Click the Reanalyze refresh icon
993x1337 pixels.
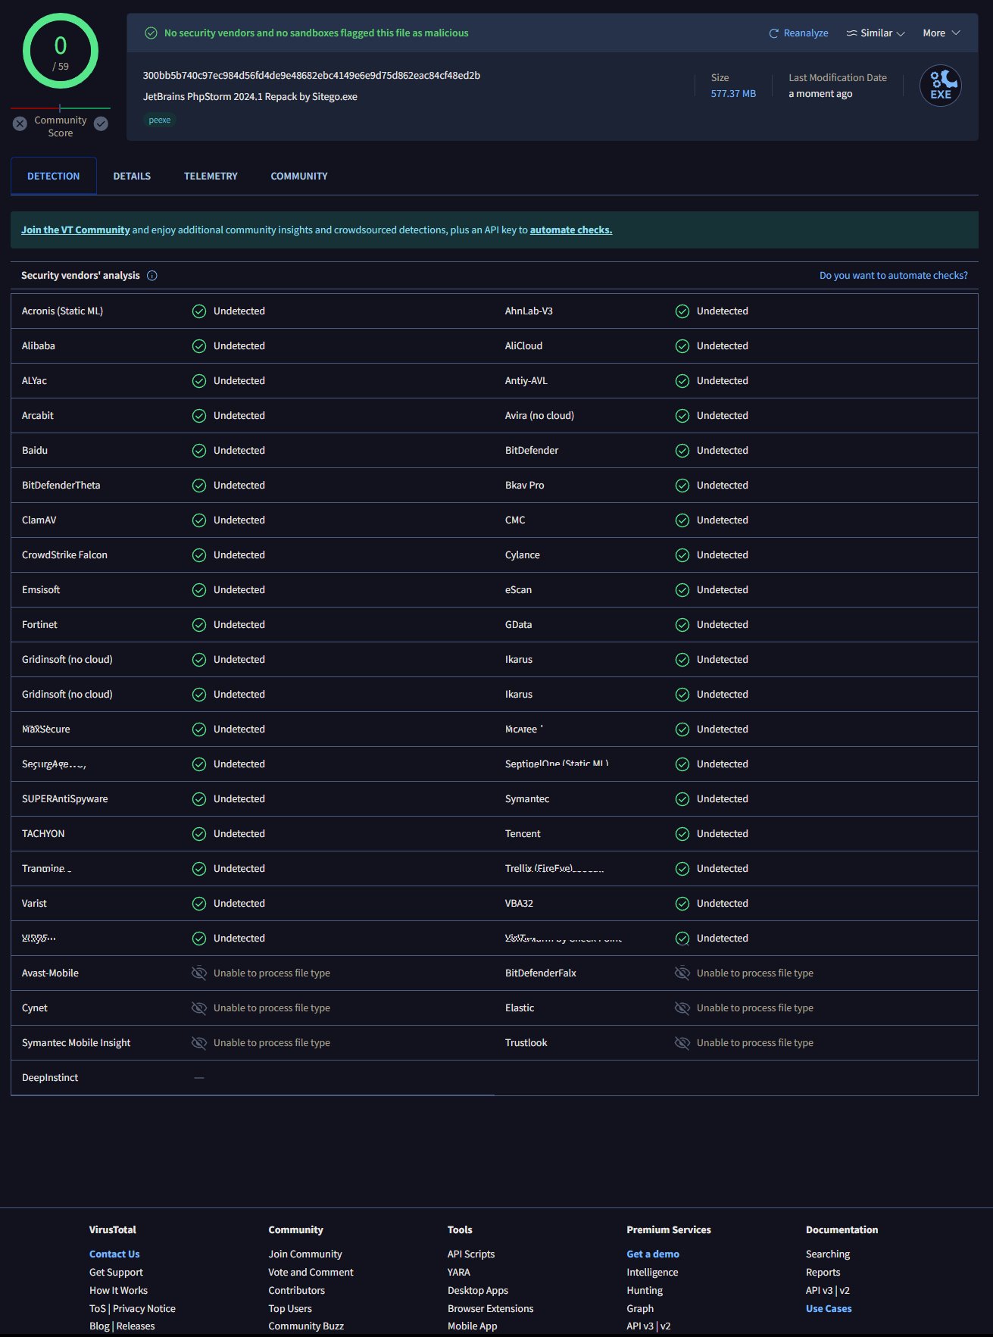click(x=773, y=33)
